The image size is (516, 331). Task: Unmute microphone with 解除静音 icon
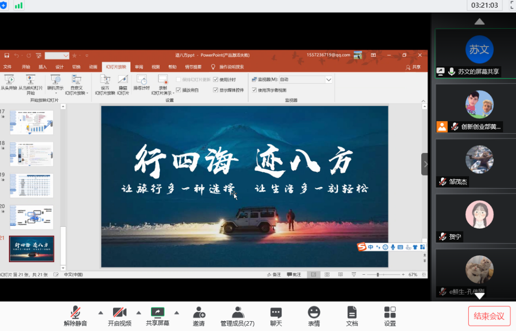point(75,313)
